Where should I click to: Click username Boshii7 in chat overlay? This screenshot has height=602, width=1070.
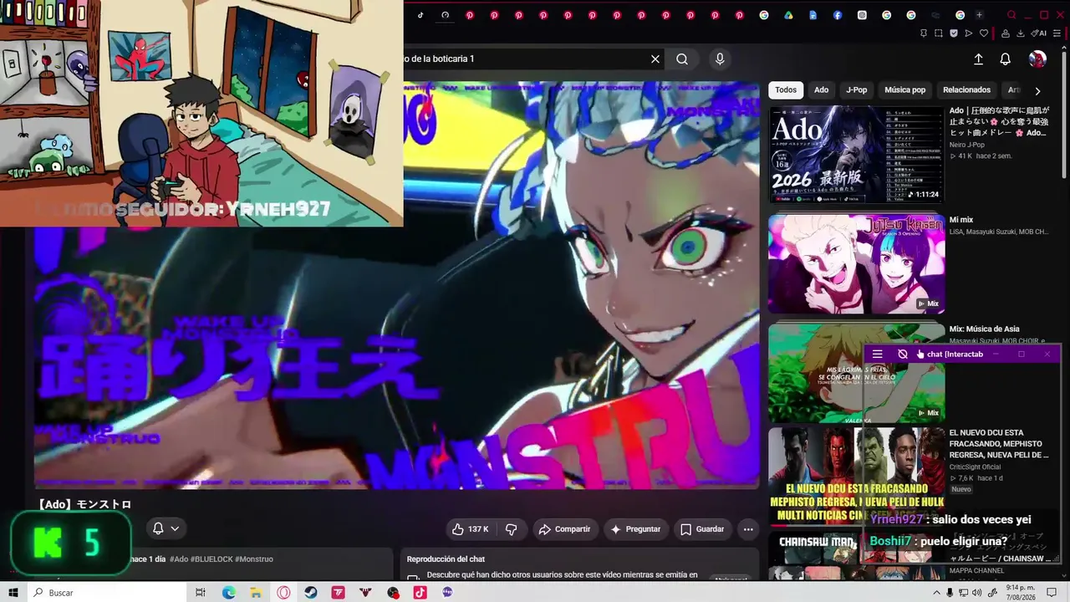[x=890, y=541]
